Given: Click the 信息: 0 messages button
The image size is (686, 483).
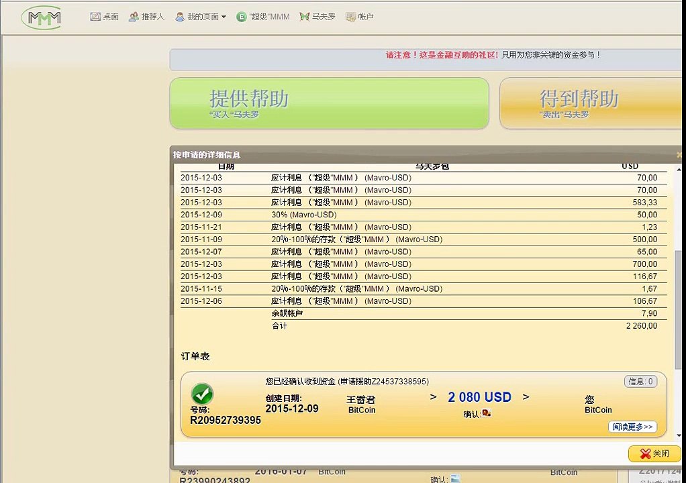Looking at the screenshot, I should (x=640, y=382).
